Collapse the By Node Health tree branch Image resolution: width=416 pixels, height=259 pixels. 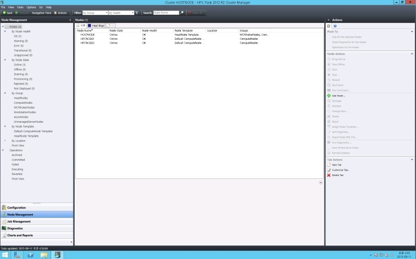coord(5,31)
